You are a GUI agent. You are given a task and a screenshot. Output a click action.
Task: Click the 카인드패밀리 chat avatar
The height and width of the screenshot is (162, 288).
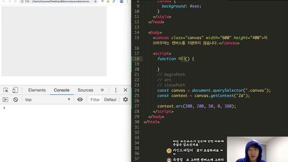click(169, 151)
